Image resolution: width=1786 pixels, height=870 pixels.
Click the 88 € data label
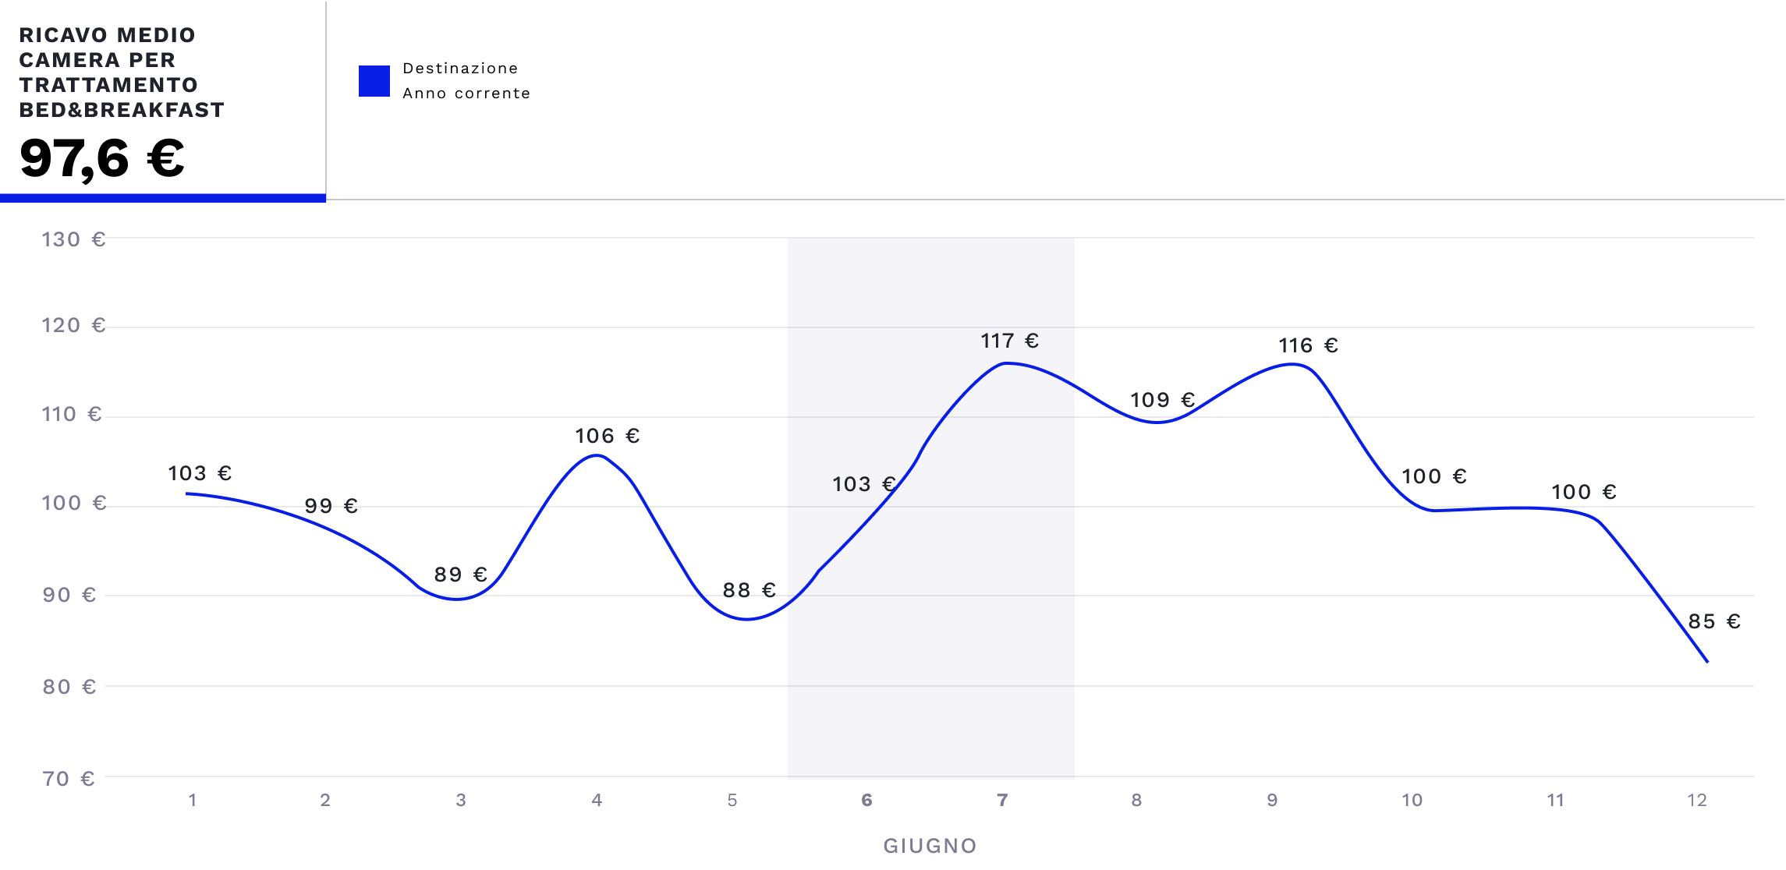[x=749, y=591]
